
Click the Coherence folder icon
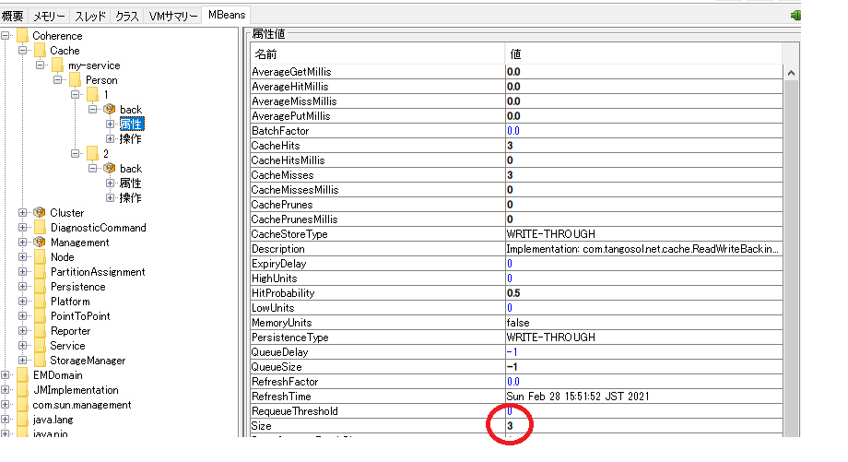(x=22, y=36)
